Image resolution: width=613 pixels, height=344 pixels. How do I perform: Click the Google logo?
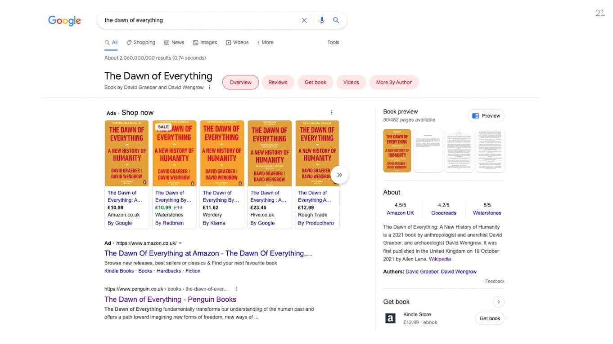point(64,21)
